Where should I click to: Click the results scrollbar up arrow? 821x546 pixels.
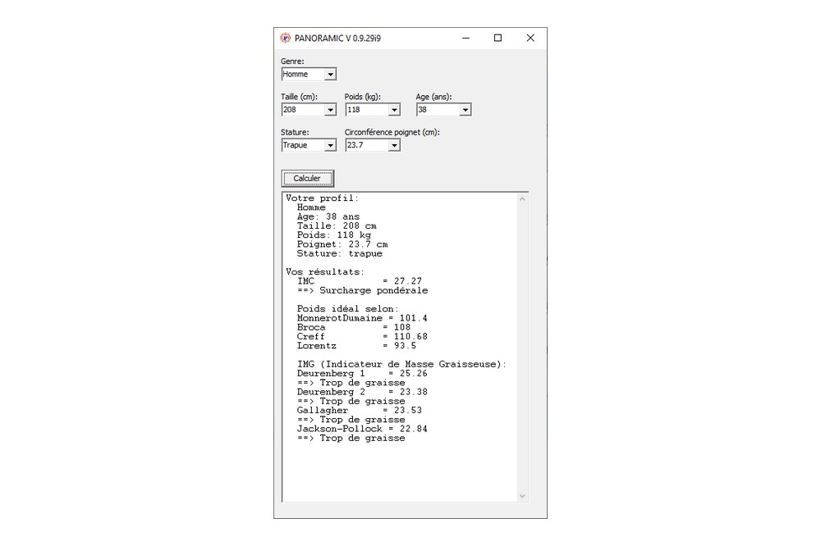coord(522,198)
